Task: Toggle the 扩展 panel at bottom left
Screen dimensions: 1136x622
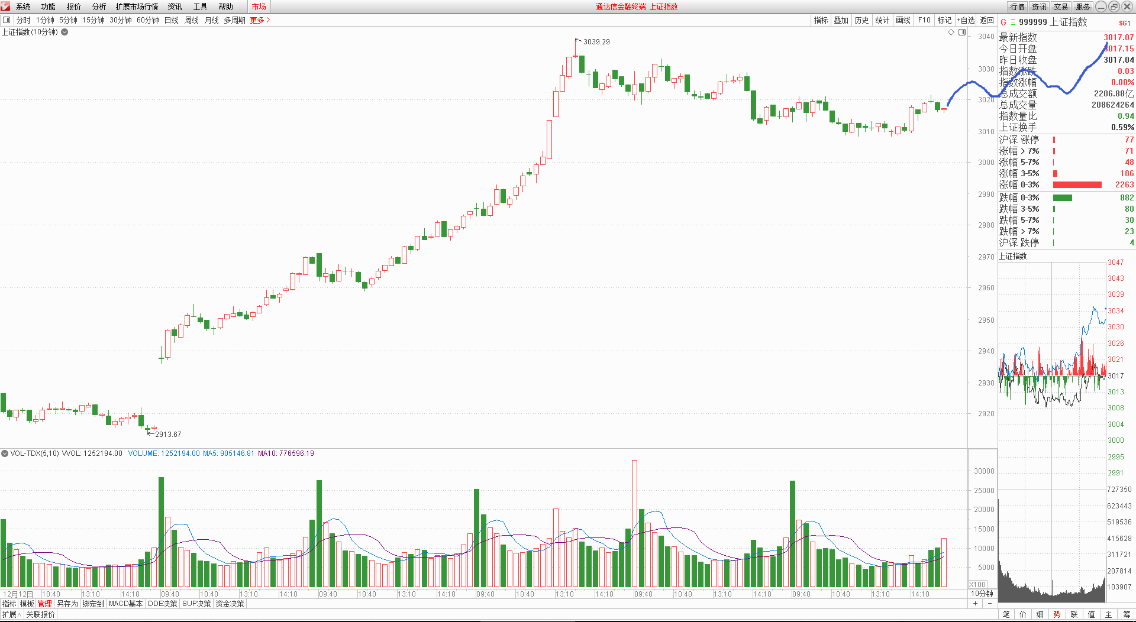Action: click(x=11, y=614)
